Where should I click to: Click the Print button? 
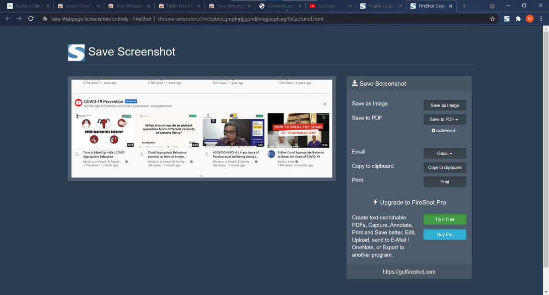click(445, 182)
